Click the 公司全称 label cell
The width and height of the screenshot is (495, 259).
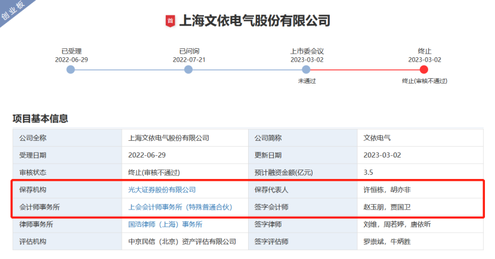point(67,138)
